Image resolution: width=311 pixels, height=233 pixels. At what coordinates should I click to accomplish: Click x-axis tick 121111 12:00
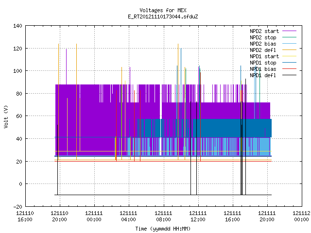point(198,216)
